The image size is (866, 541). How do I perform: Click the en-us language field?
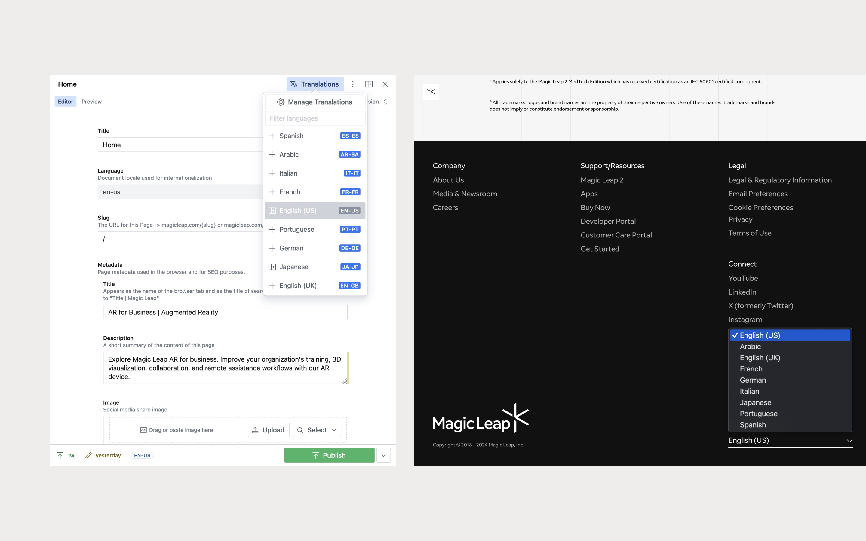click(x=181, y=192)
